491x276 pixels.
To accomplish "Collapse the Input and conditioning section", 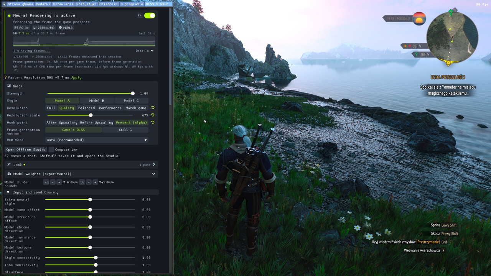I will click(8, 192).
